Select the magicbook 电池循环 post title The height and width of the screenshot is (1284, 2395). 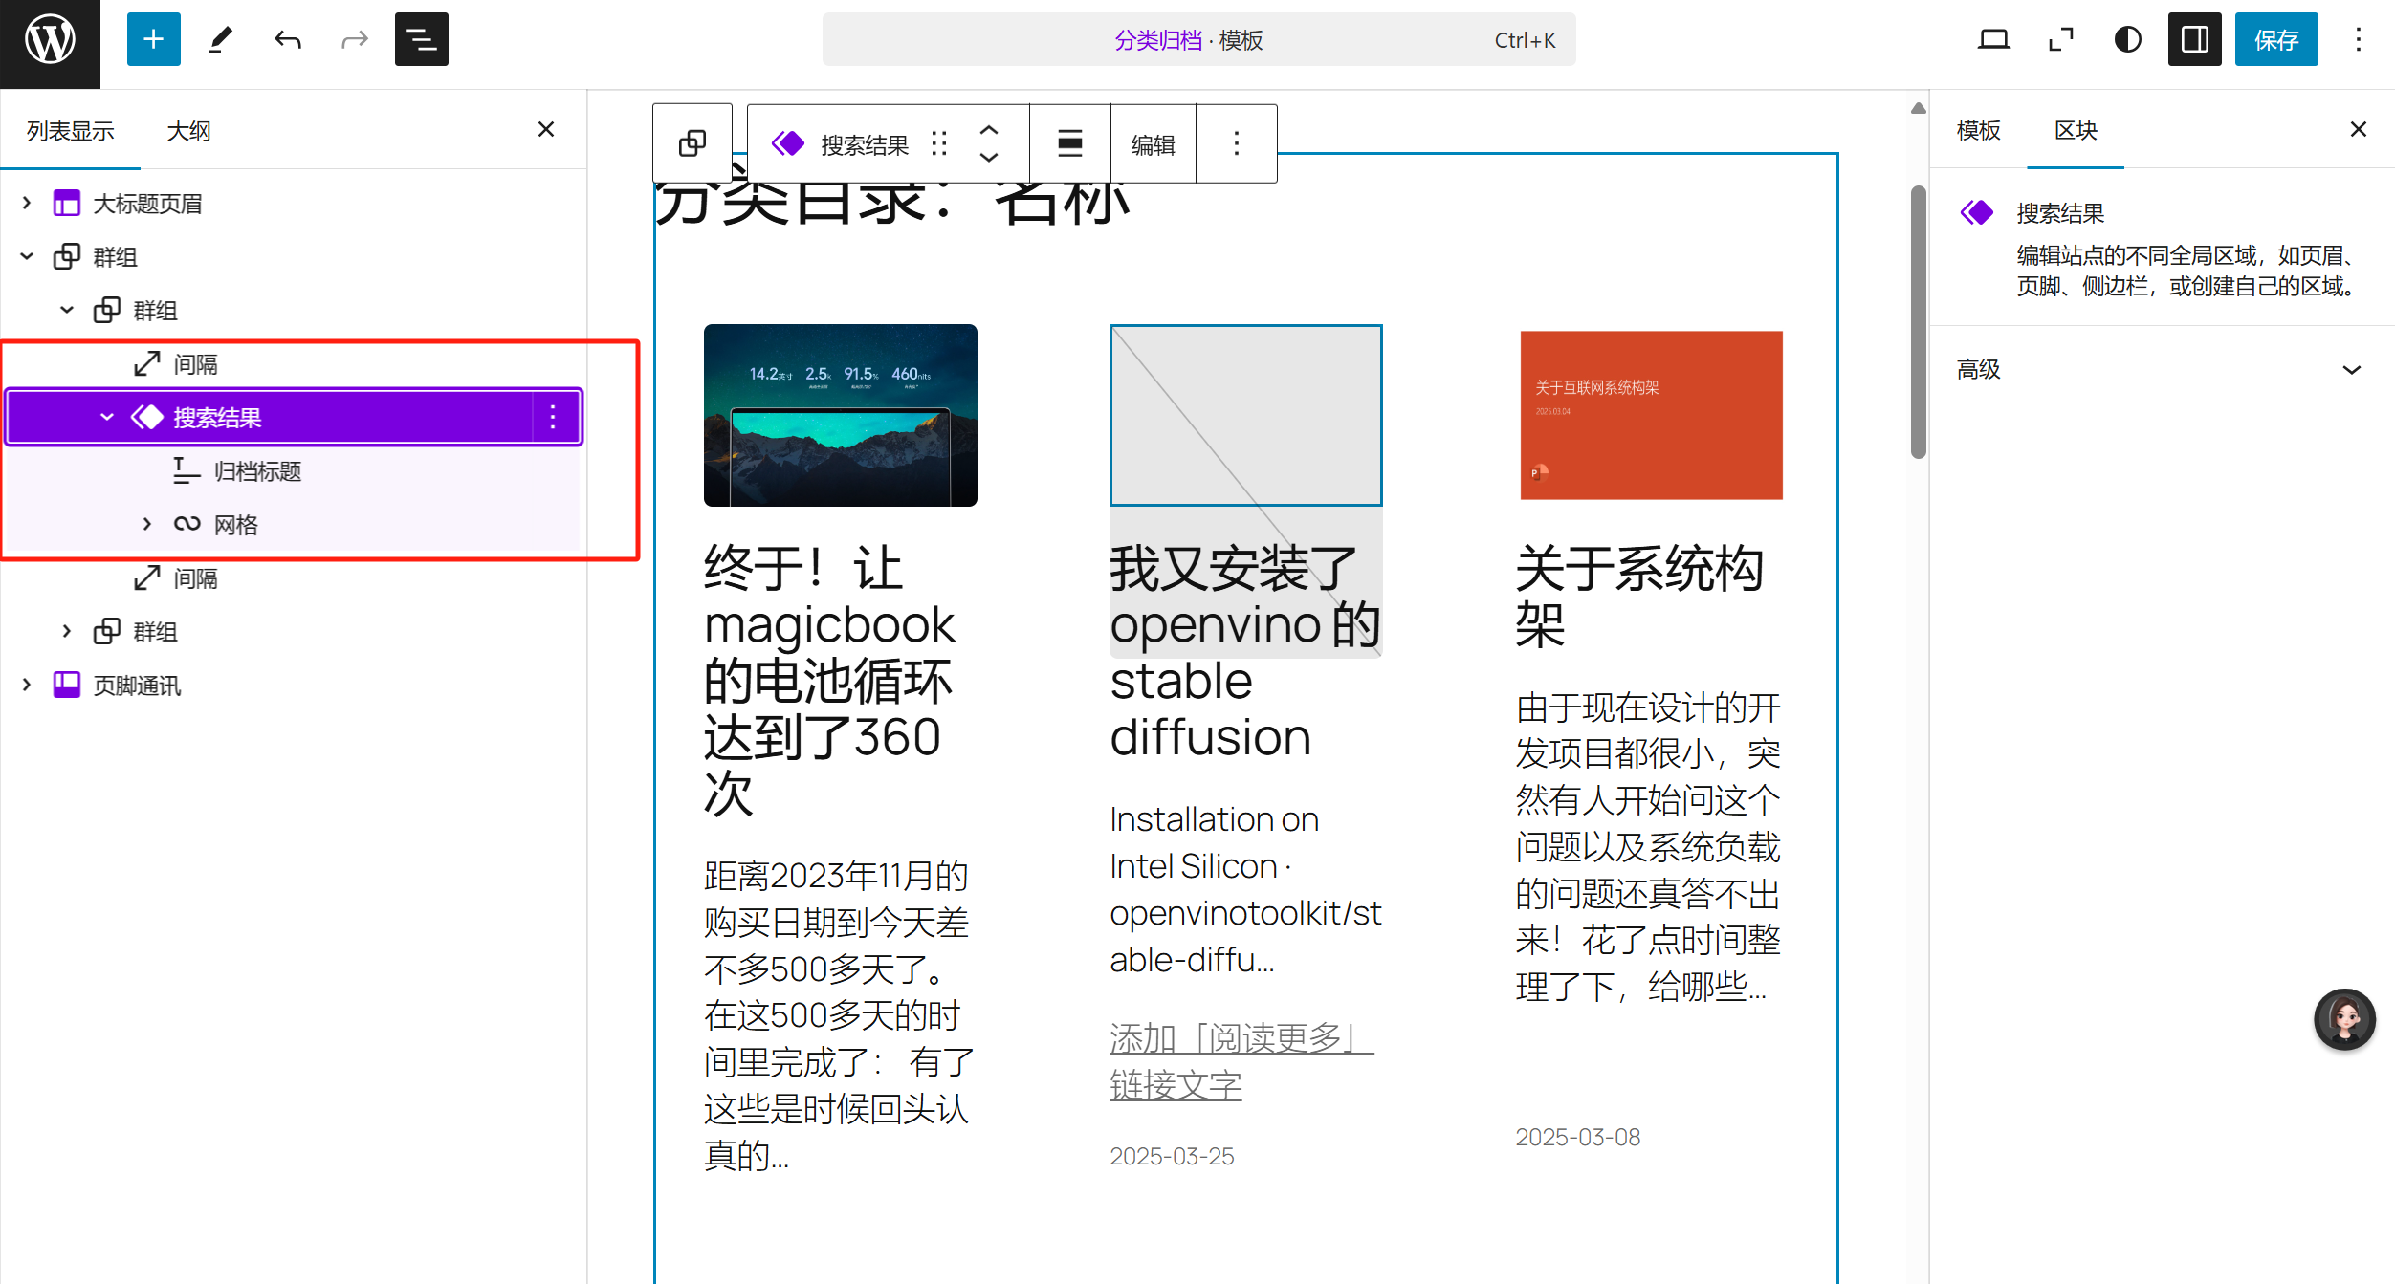coord(829,681)
